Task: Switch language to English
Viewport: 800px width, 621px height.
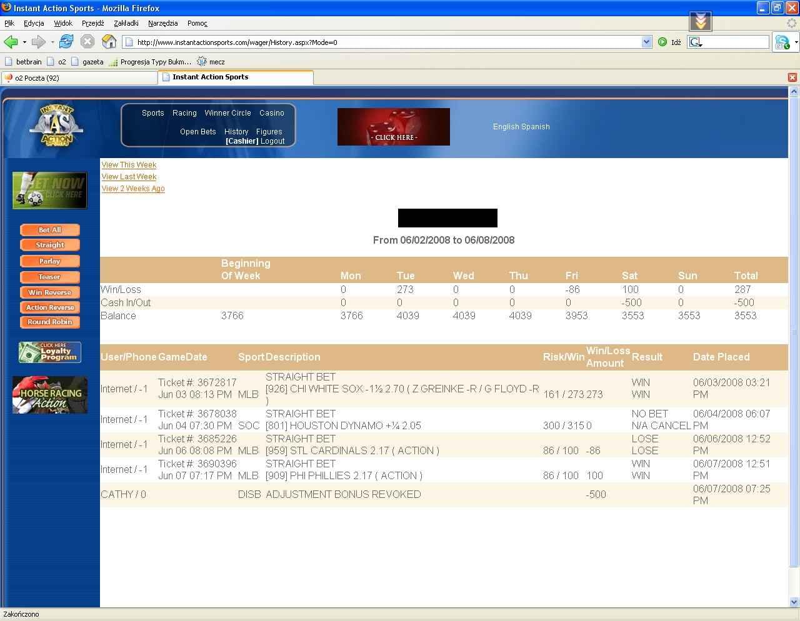Action: pos(506,127)
